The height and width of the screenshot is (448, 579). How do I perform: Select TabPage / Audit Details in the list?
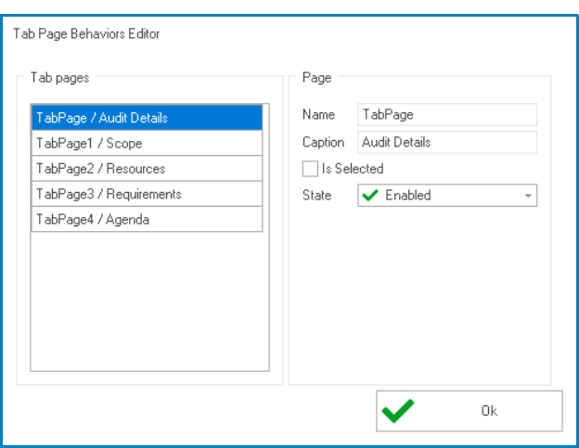147,118
